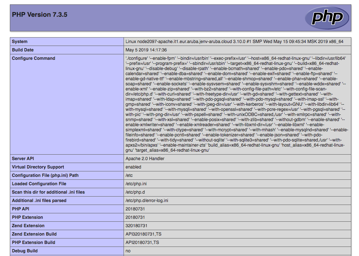Select the /etc/php.ini loaded configuration value

point(136,183)
